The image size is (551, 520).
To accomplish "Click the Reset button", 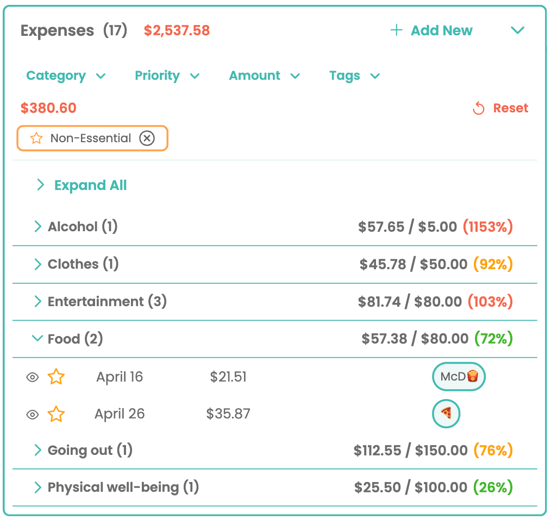I will [510, 108].
